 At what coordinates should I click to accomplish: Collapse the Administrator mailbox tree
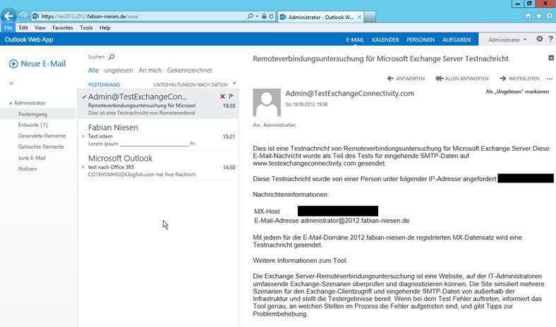[11, 103]
